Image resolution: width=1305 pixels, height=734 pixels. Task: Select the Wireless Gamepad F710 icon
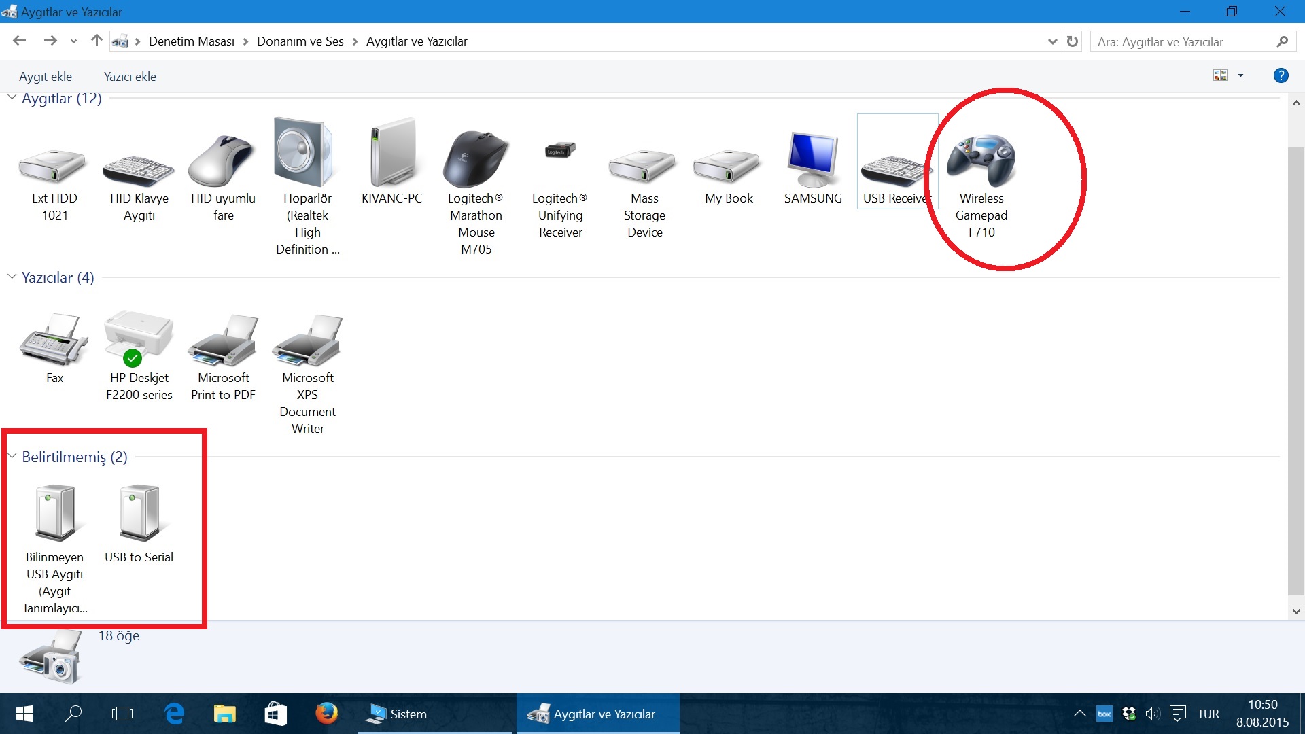pyautogui.click(x=981, y=160)
